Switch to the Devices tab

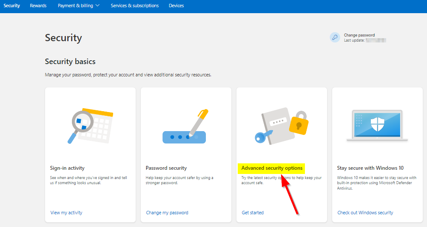[x=176, y=6]
